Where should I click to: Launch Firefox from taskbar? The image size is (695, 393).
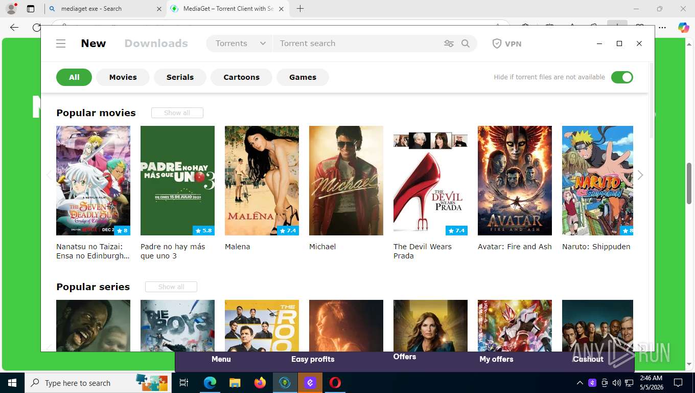tap(260, 383)
